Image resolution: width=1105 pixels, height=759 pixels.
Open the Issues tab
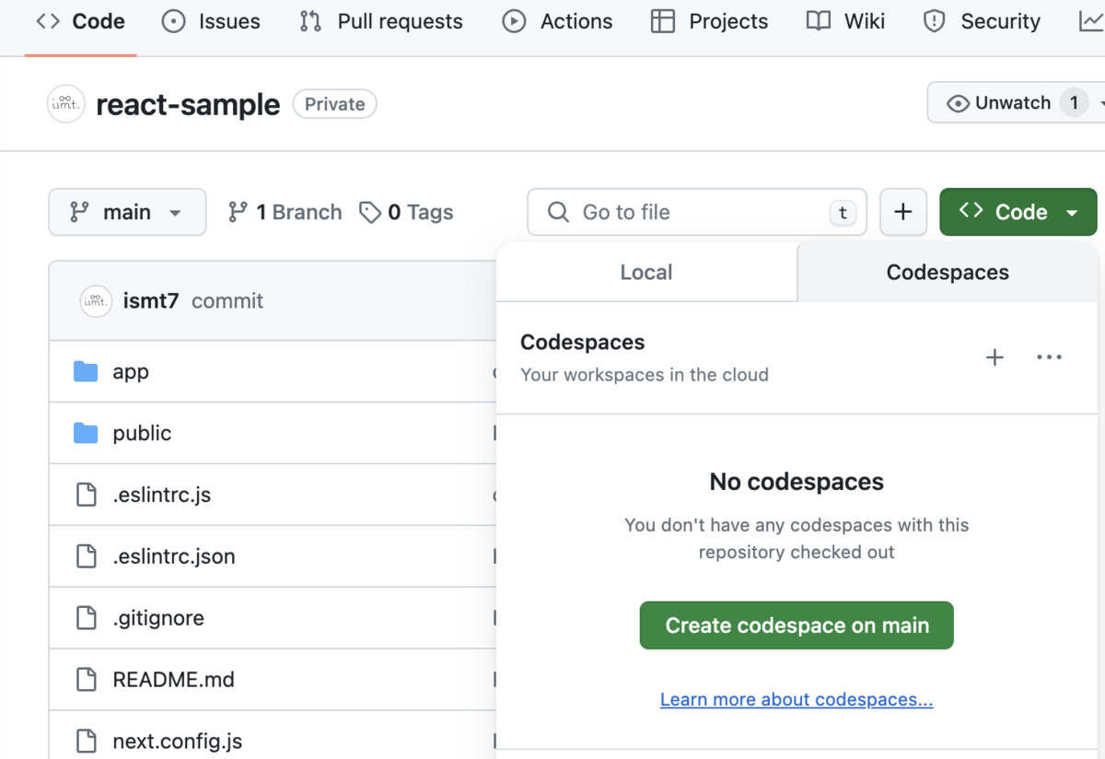pyautogui.click(x=211, y=22)
